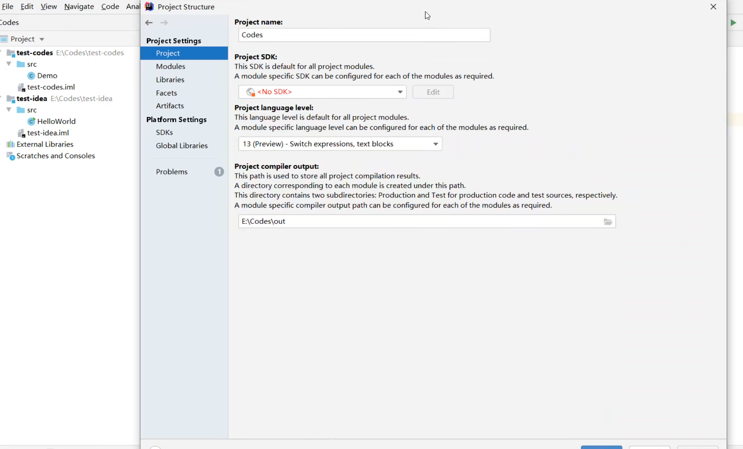The height and width of the screenshot is (449, 743).
Task: Click the back arrow in Project Structure
Action: point(149,23)
